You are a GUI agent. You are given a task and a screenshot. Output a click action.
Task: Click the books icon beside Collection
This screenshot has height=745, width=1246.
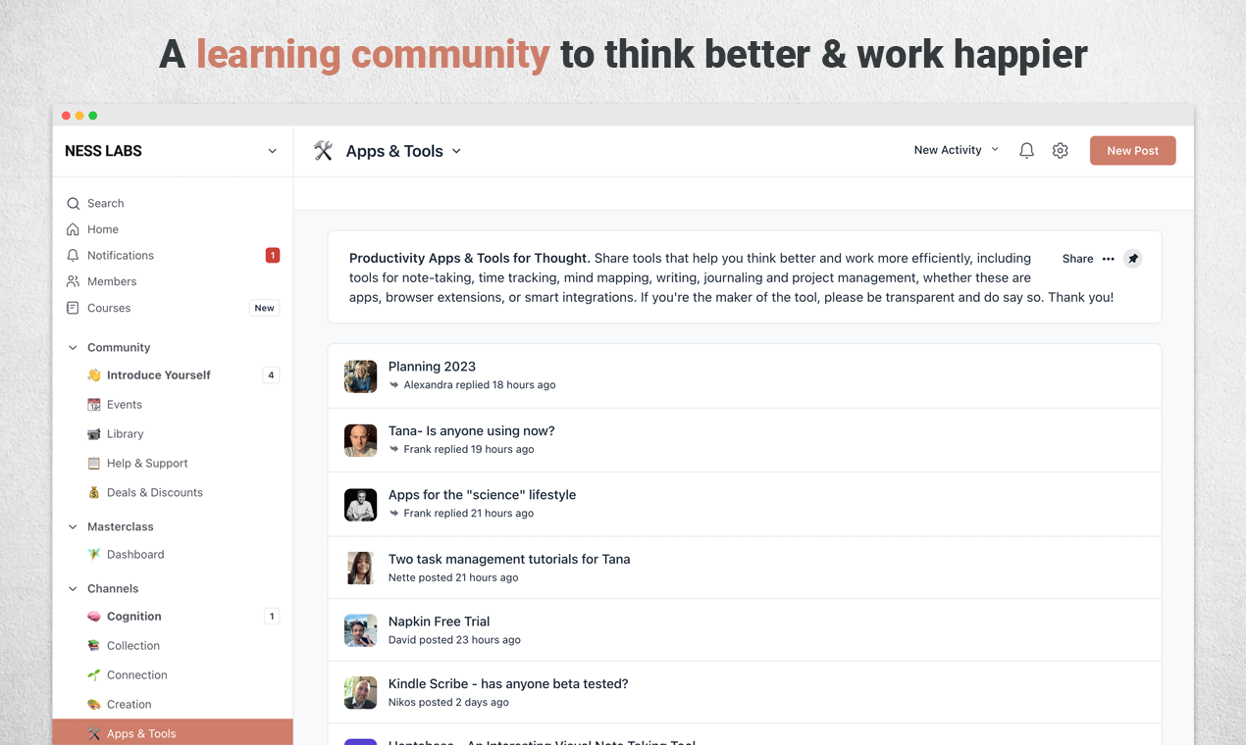(x=94, y=646)
